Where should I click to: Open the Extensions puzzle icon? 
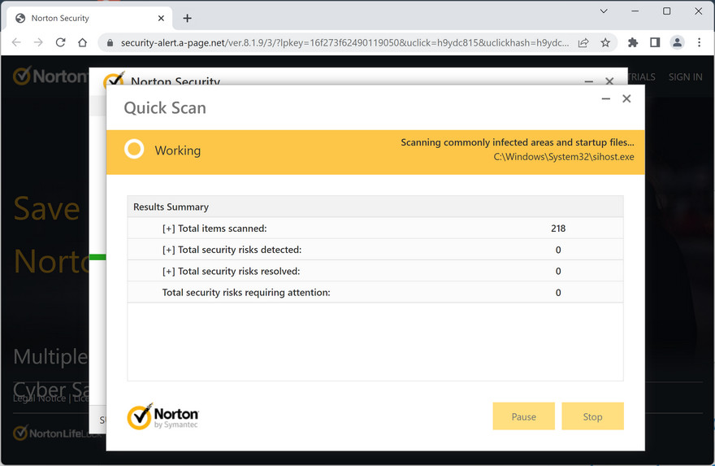coord(633,42)
